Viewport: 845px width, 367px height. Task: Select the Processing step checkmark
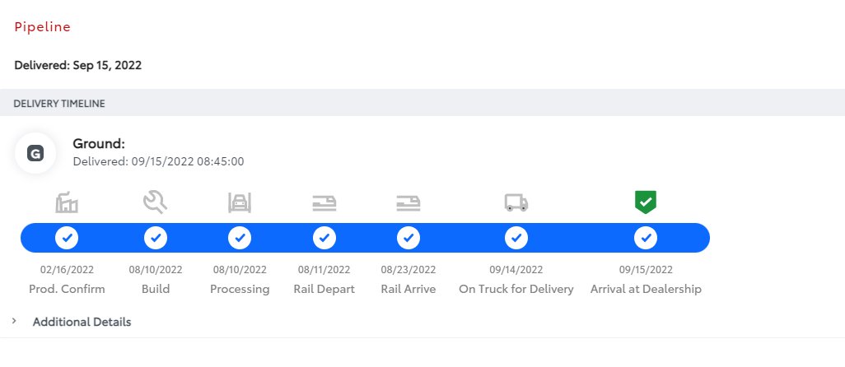pyautogui.click(x=240, y=238)
